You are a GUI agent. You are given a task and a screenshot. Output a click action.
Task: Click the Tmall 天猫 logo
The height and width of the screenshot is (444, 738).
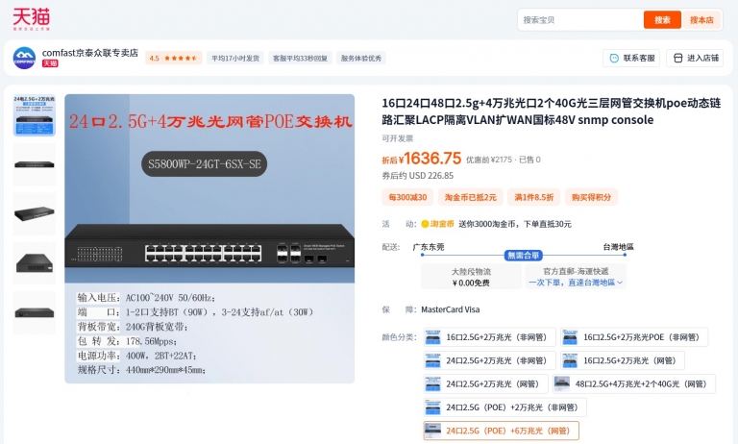coord(31,19)
